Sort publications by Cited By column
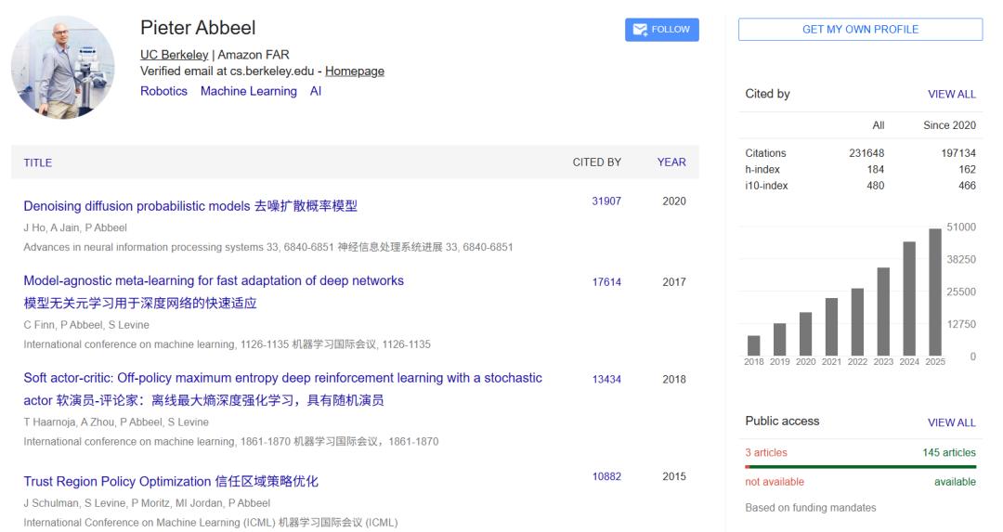The image size is (1003, 532). coord(596,162)
